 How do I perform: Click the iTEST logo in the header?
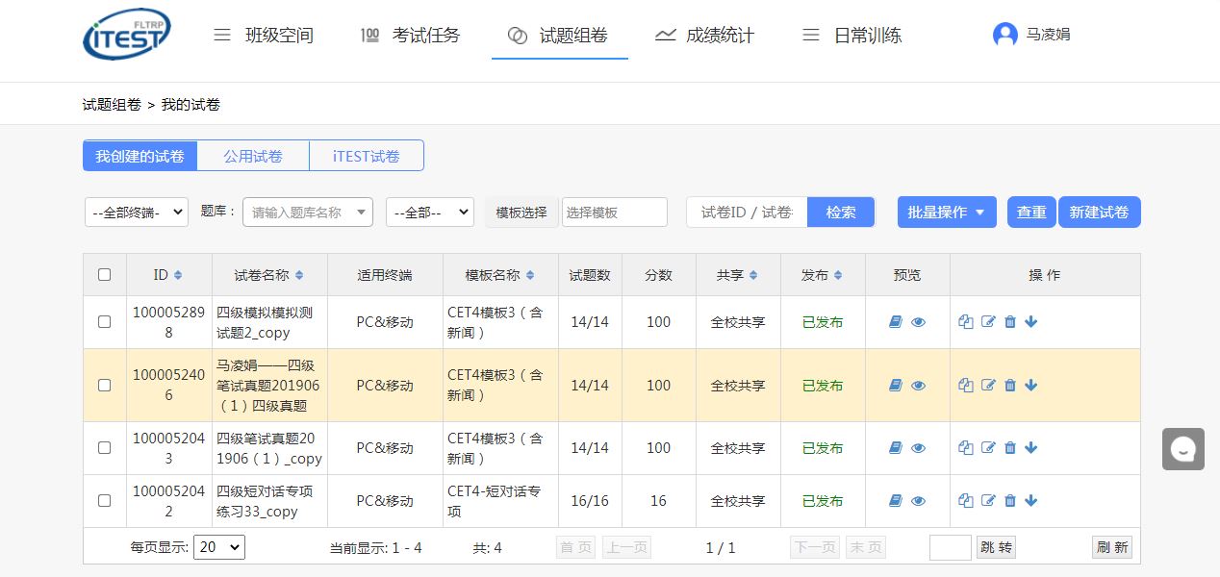click(127, 36)
